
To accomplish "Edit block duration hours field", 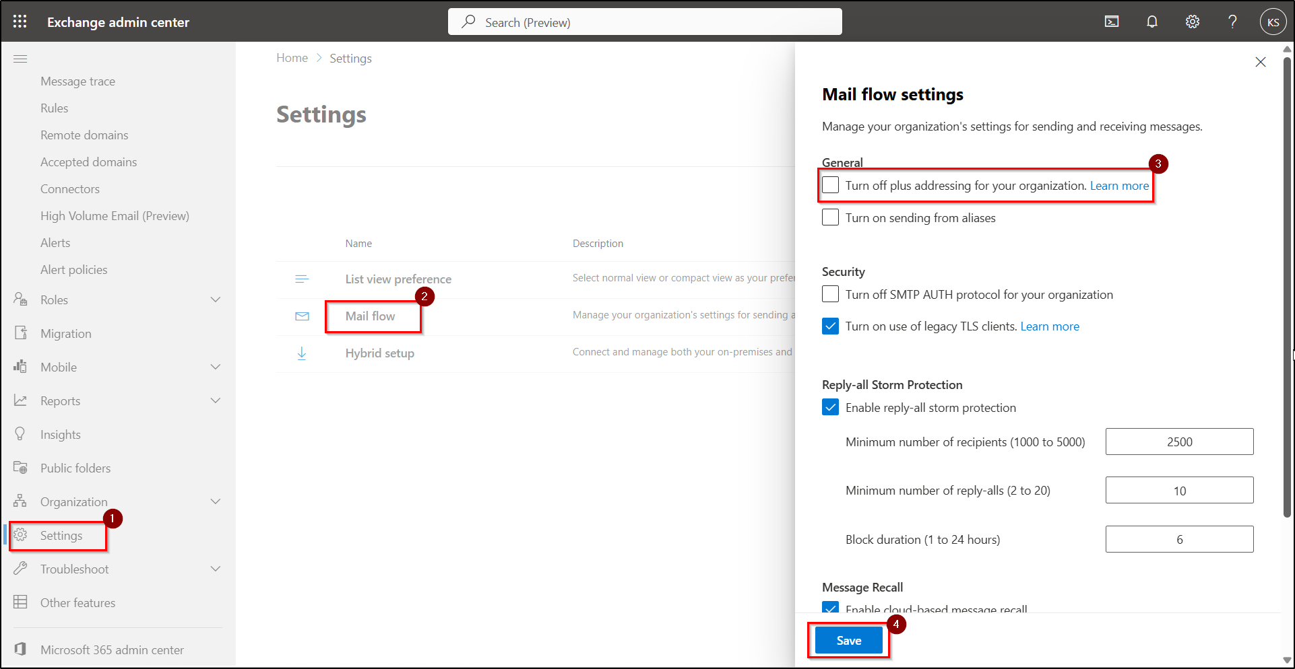I will pyautogui.click(x=1179, y=539).
